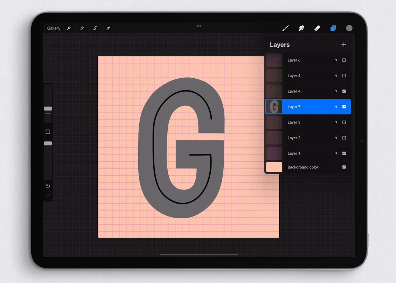Screen dimensions: 396x283
Task: Select the Smudge tool
Action: pyautogui.click(x=301, y=28)
